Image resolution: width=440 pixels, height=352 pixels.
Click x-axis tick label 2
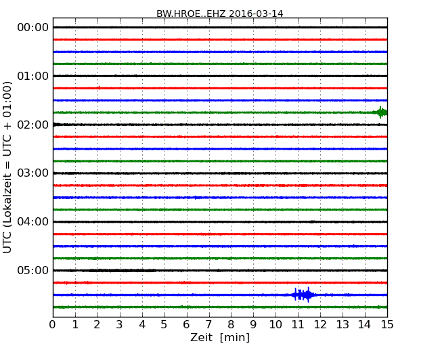97,324
